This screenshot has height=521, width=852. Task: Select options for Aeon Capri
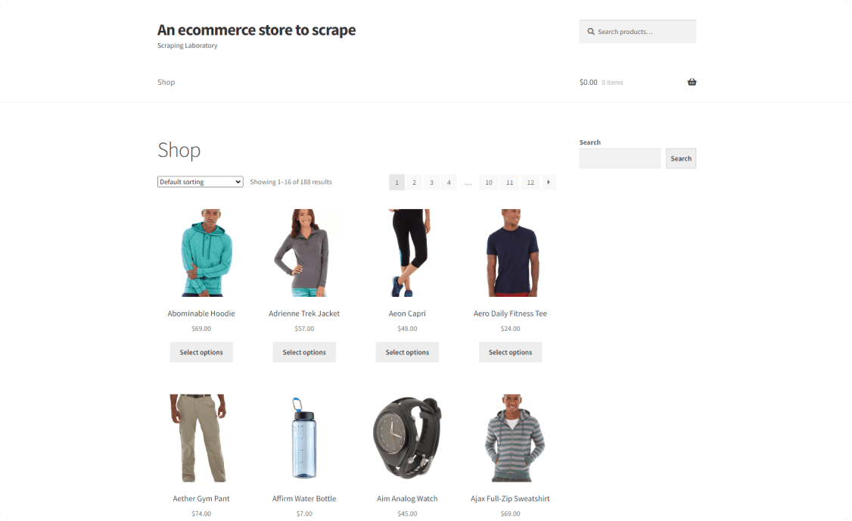tap(407, 352)
